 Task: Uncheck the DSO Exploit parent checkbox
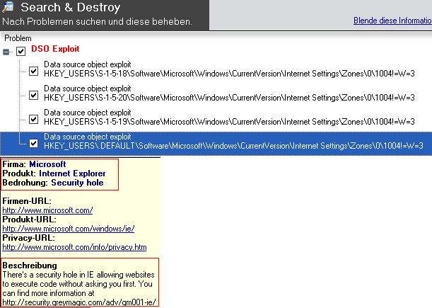click(21, 51)
